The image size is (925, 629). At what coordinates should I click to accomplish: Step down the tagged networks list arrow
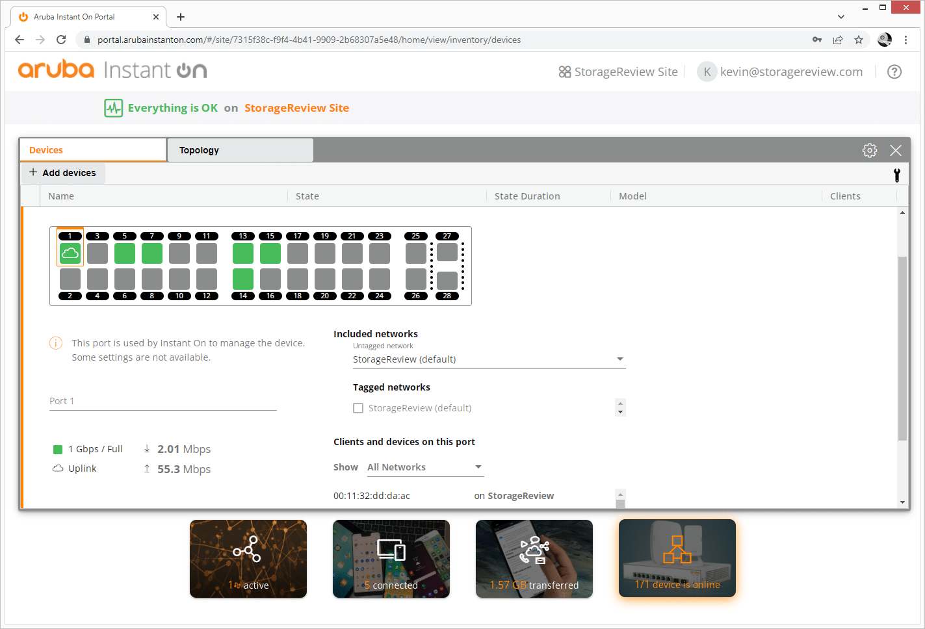[x=621, y=412]
